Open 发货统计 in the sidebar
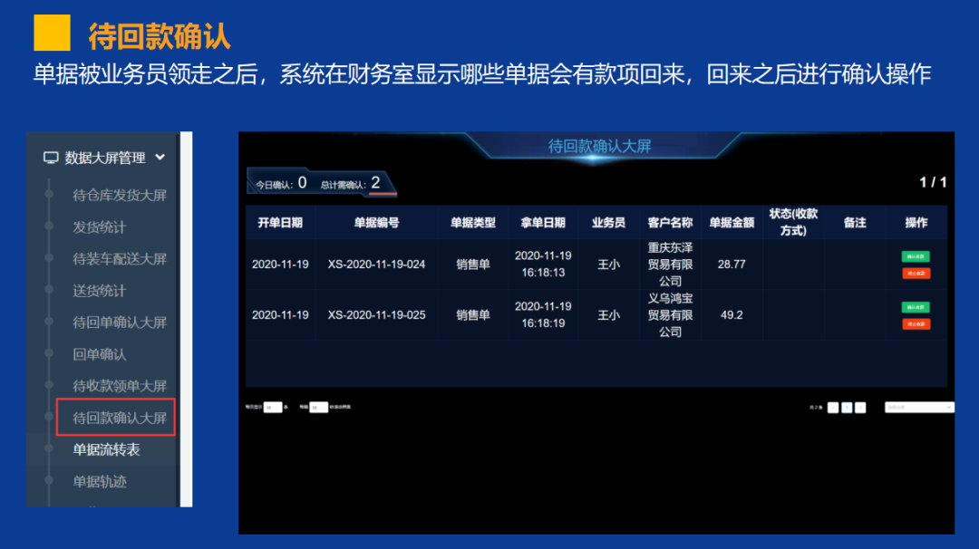The height and width of the screenshot is (549, 979). pos(100,227)
